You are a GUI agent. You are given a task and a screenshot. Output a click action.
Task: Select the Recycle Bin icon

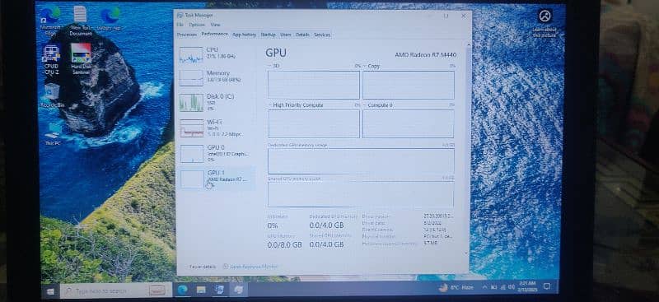[52, 95]
